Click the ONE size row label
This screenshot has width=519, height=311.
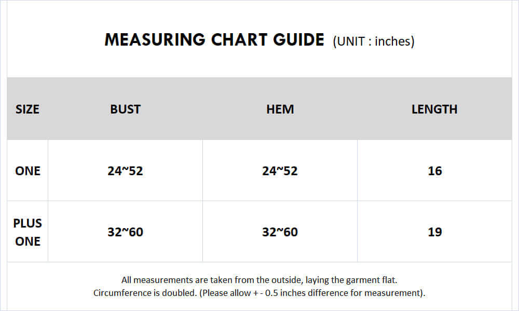pos(28,171)
